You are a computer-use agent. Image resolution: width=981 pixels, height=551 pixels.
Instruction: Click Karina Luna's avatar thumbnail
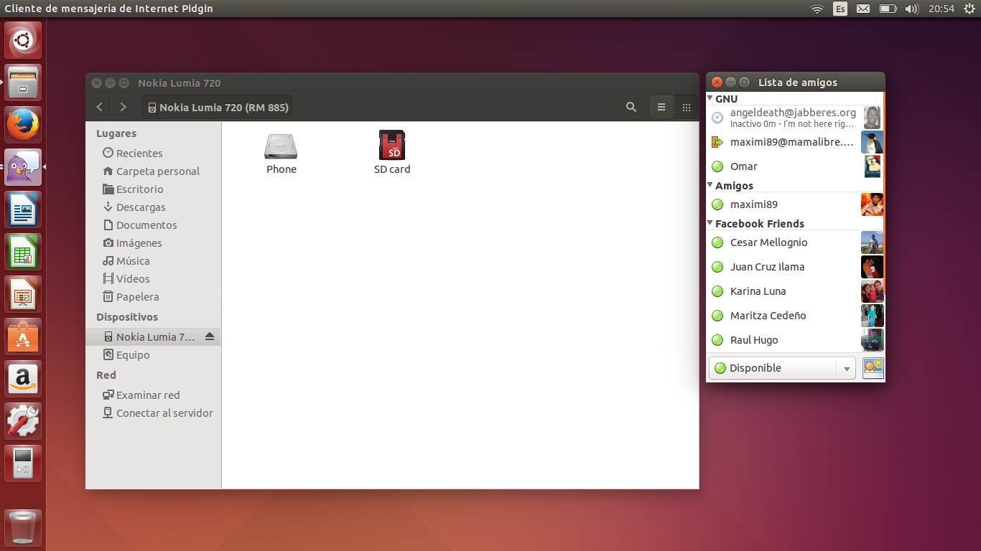pyautogui.click(x=872, y=291)
